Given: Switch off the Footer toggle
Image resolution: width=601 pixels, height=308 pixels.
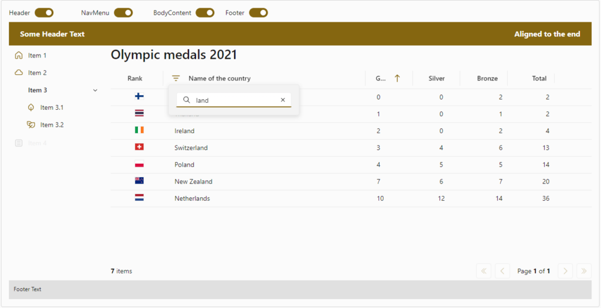Looking at the screenshot, I should tap(258, 13).
